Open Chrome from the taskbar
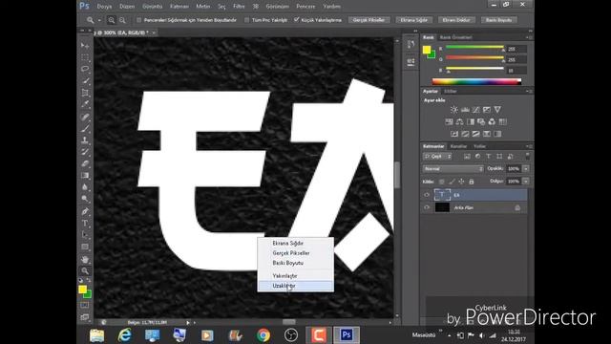Viewport: 611px width, 344px height. [263, 335]
